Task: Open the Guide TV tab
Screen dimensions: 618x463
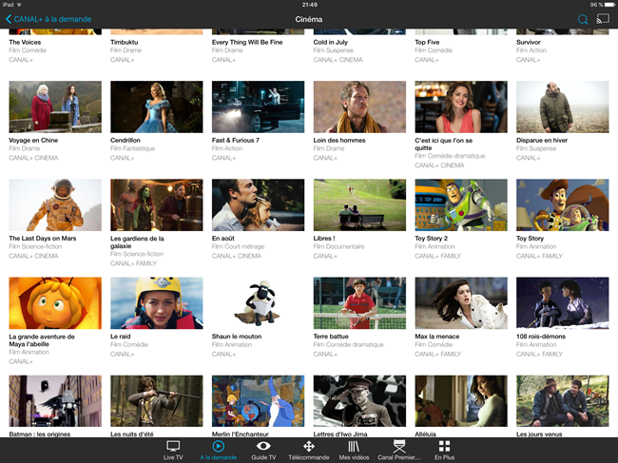Action: click(x=263, y=450)
